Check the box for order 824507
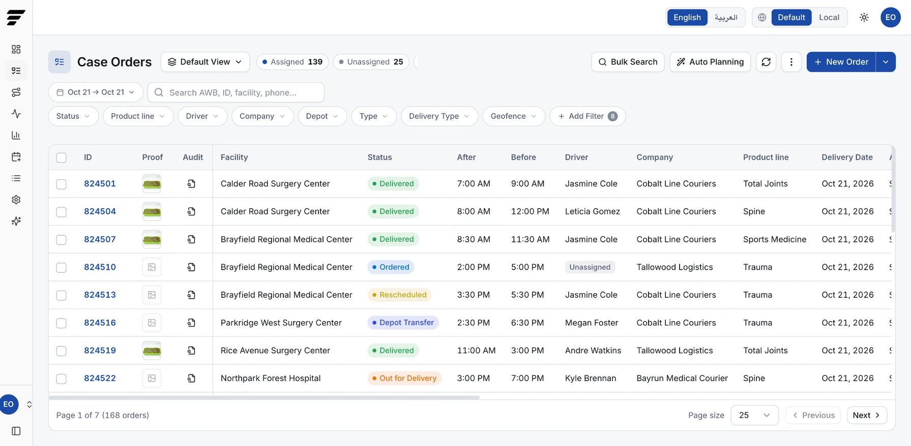Viewport: 911px width, 446px height. pos(62,239)
